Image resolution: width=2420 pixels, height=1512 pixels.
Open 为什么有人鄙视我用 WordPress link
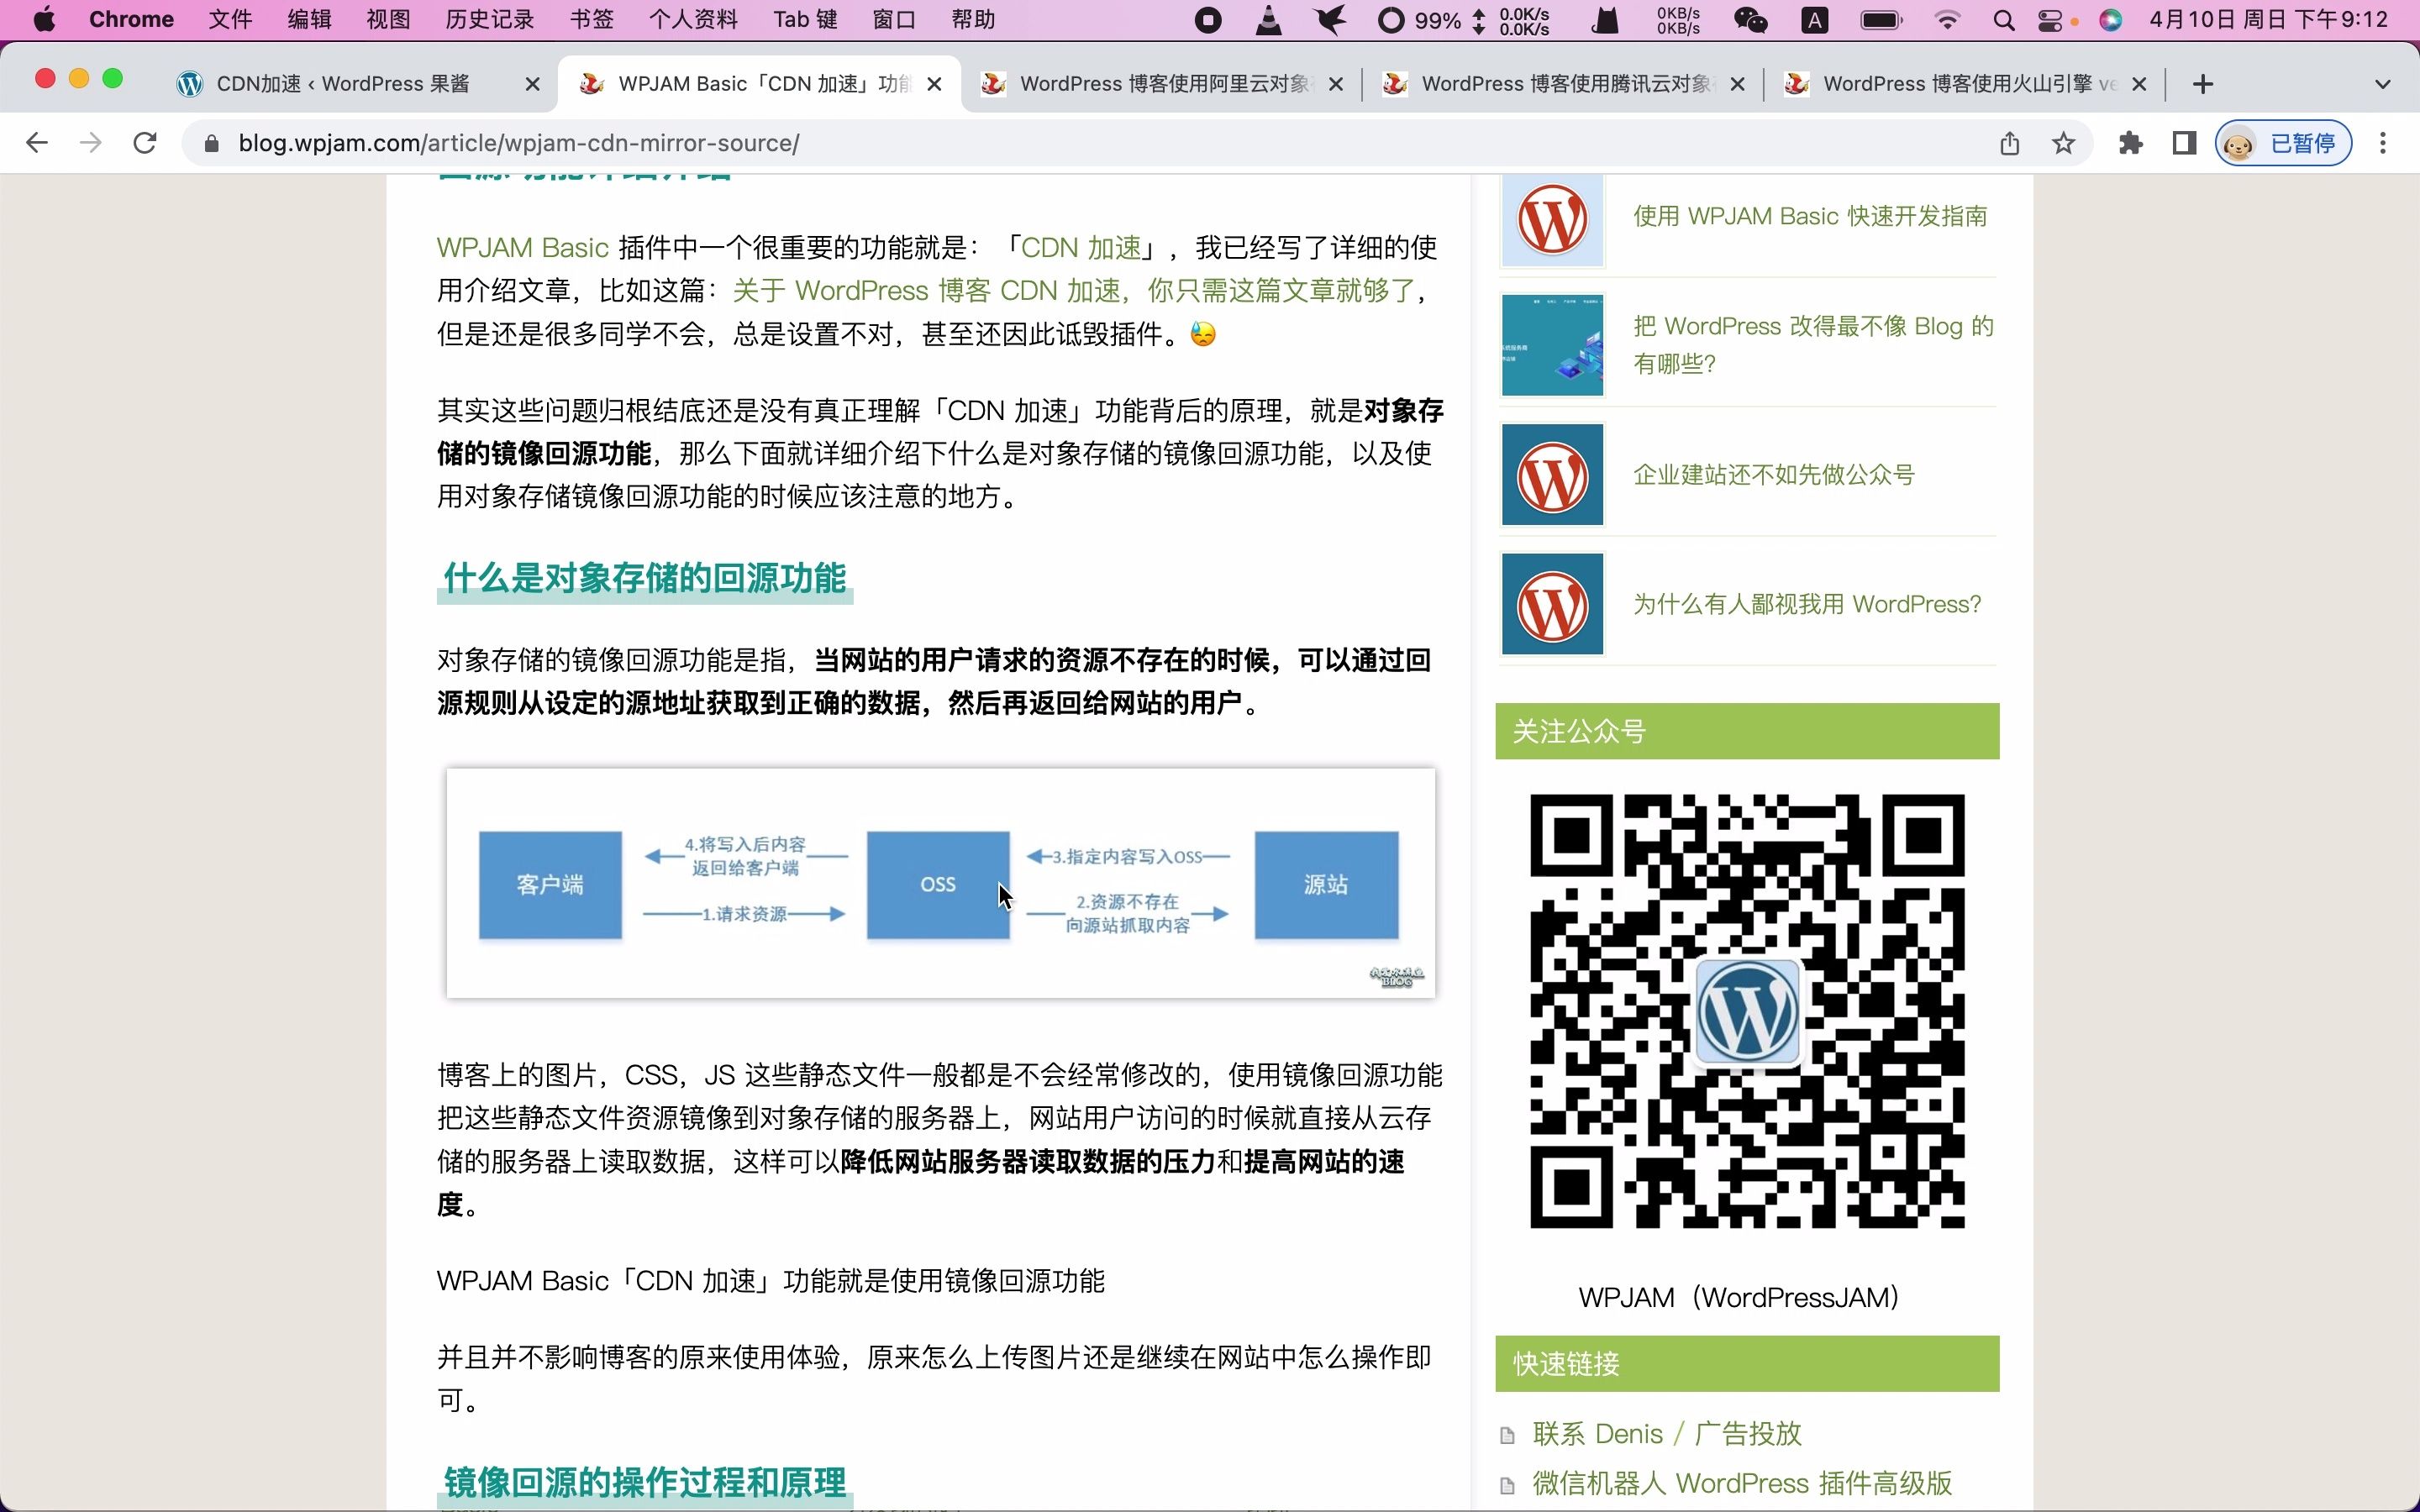click(1807, 604)
